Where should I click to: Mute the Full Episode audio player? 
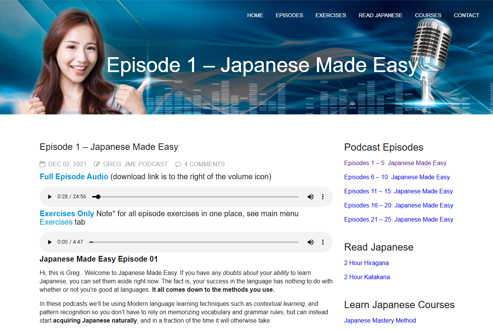tap(311, 197)
